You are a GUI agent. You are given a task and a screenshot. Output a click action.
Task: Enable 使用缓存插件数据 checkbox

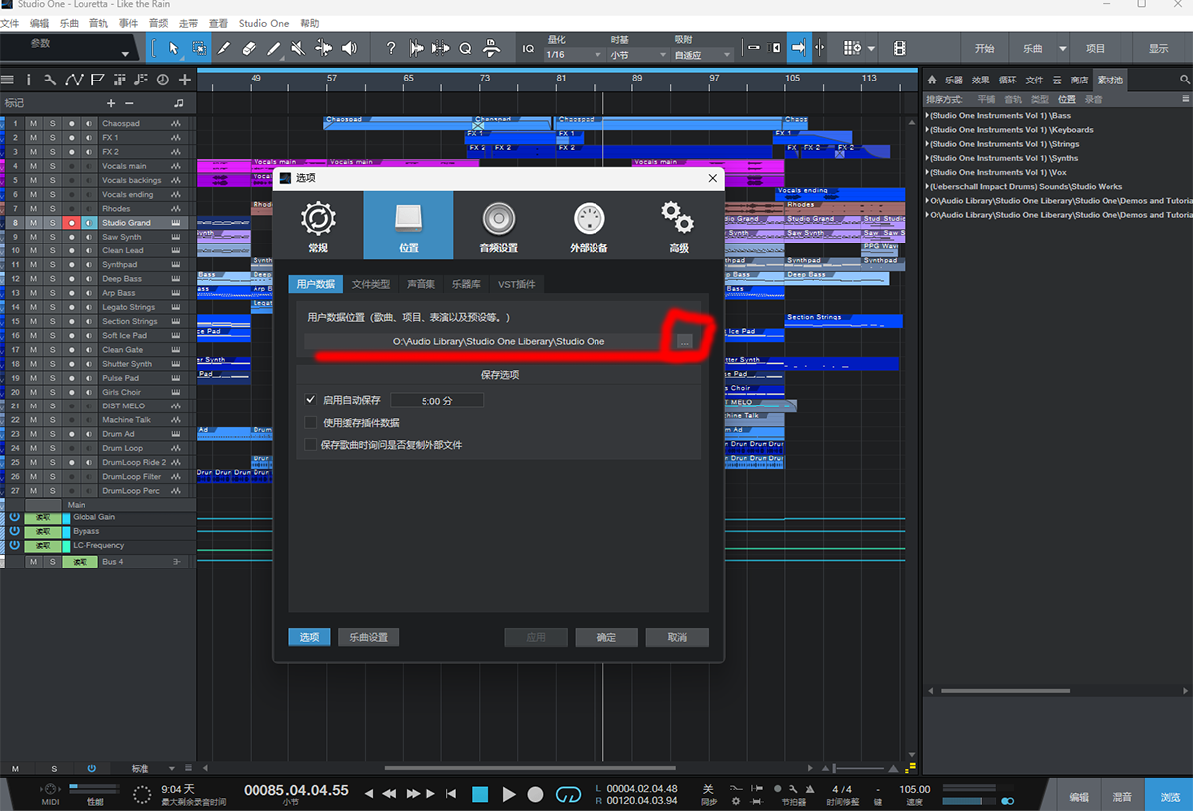tap(310, 422)
